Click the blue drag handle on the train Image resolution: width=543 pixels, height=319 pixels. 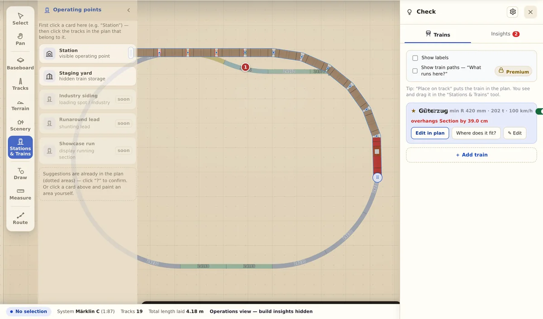(x=377, y=177)
